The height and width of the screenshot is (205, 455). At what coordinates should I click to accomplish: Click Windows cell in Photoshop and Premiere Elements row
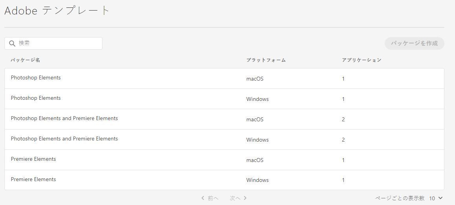[x=257, y=140]
